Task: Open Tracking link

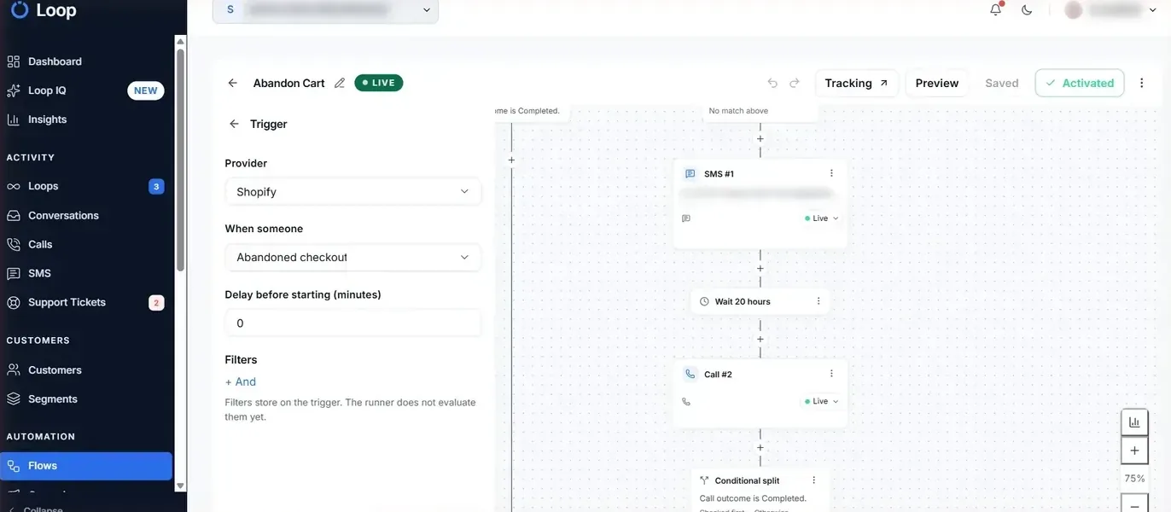Action: pyautogui.click(x=856, y=83)
